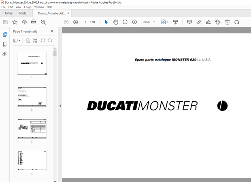Print the document via printer icon

[x=34, y=22]
